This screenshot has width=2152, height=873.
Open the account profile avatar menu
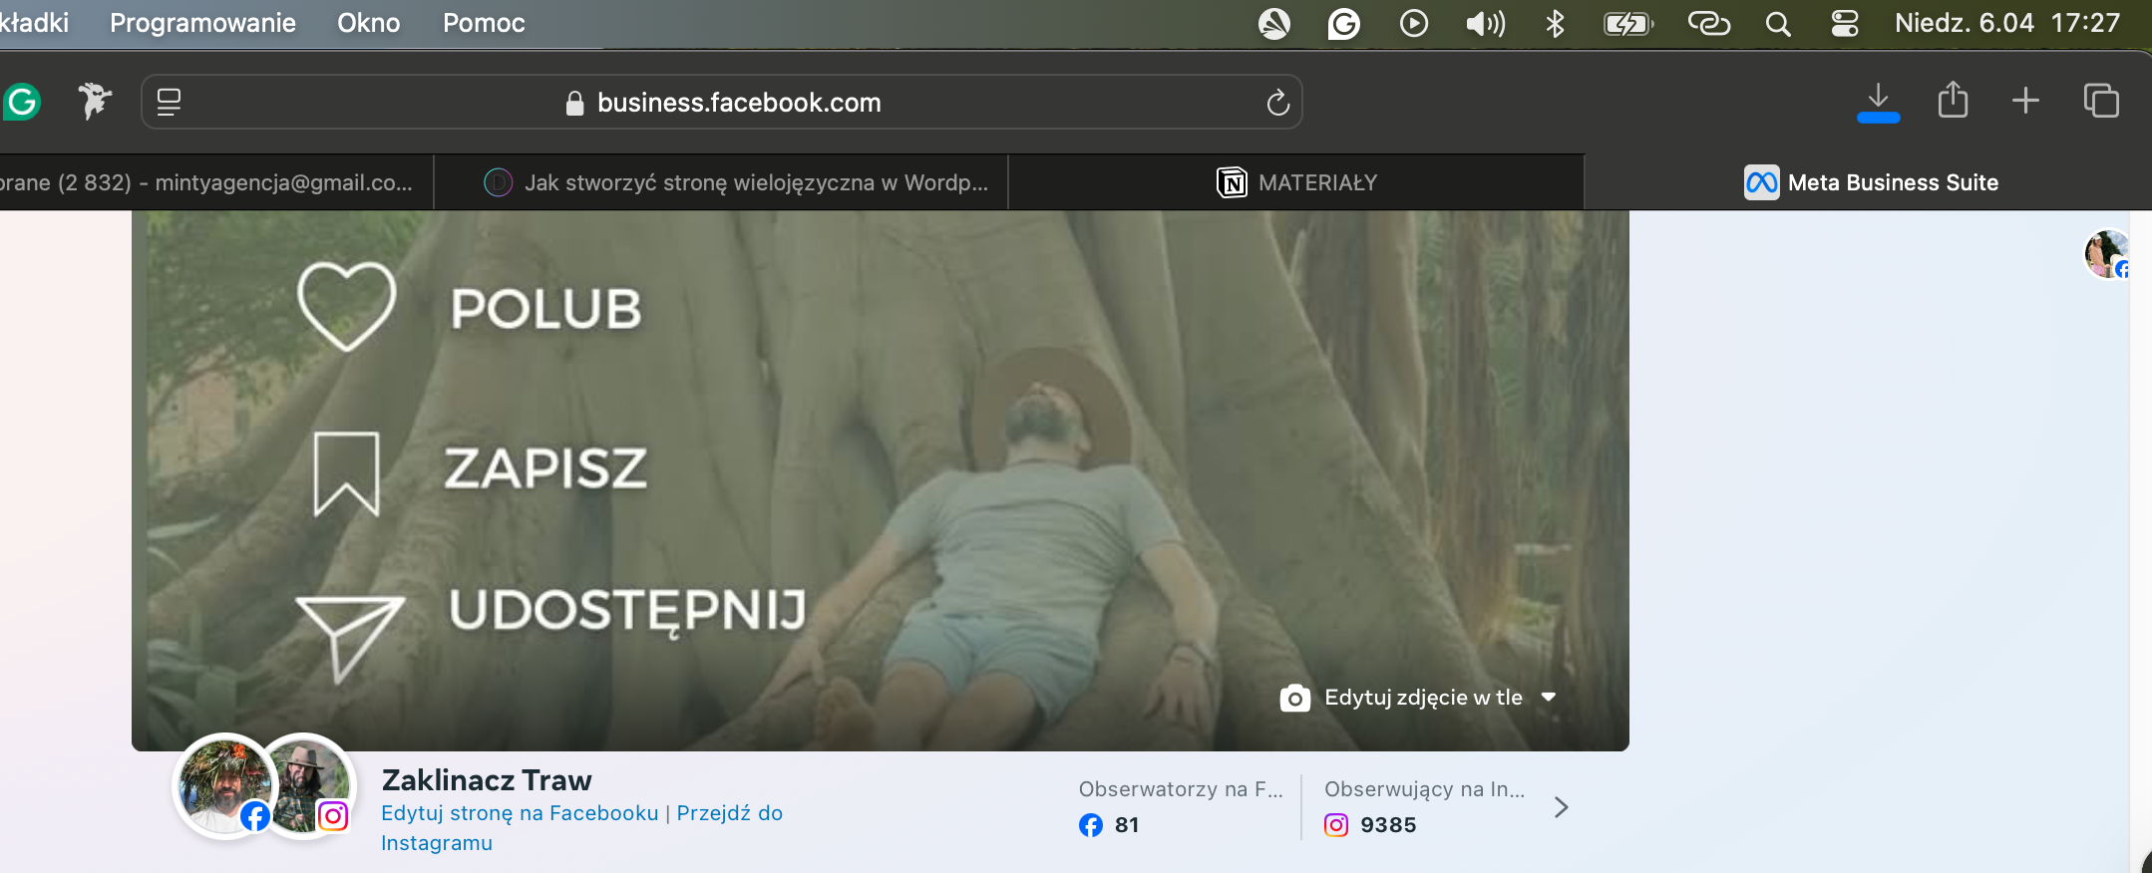pos(2106,254)
